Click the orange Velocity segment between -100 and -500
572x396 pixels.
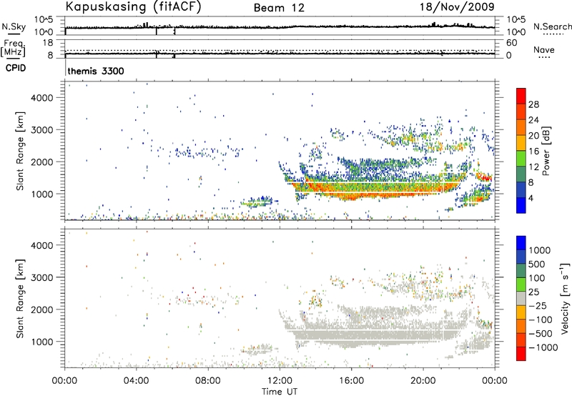(x=521, y=326)
